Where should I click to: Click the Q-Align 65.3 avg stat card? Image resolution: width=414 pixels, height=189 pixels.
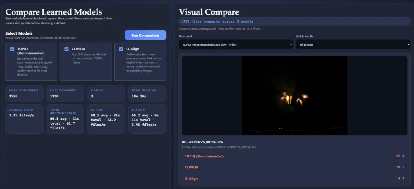147,119
